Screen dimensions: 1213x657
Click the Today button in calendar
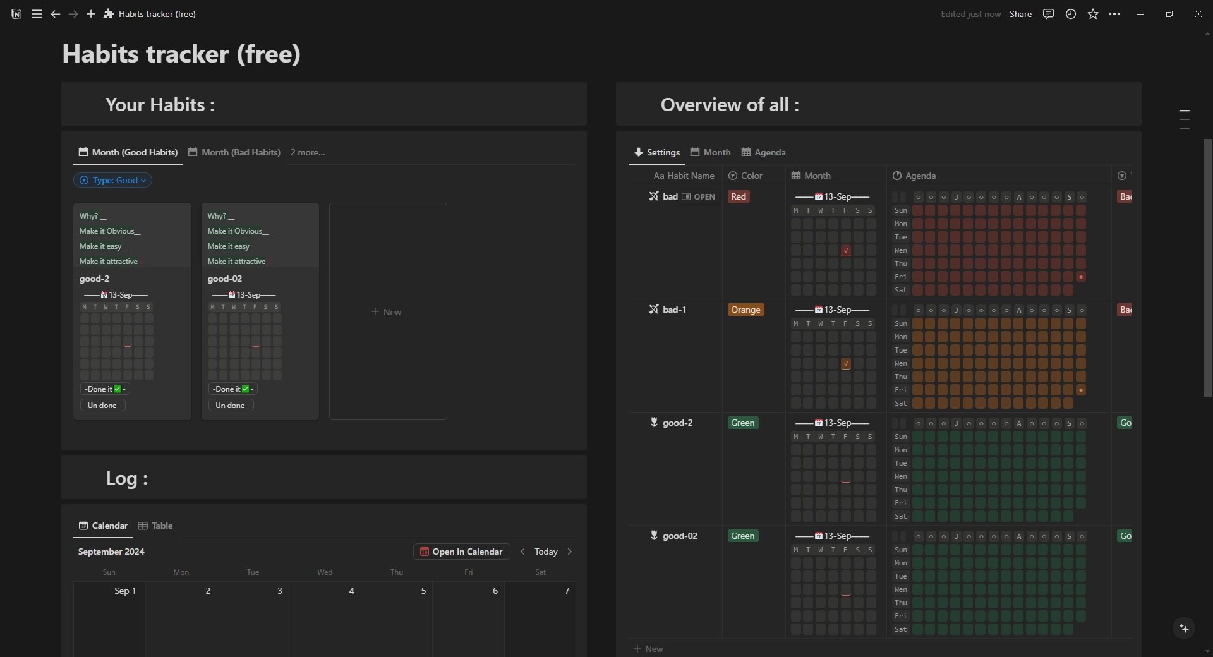point(546,551)
